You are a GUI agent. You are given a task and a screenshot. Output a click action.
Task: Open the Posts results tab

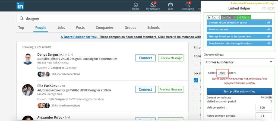[80, 28]
